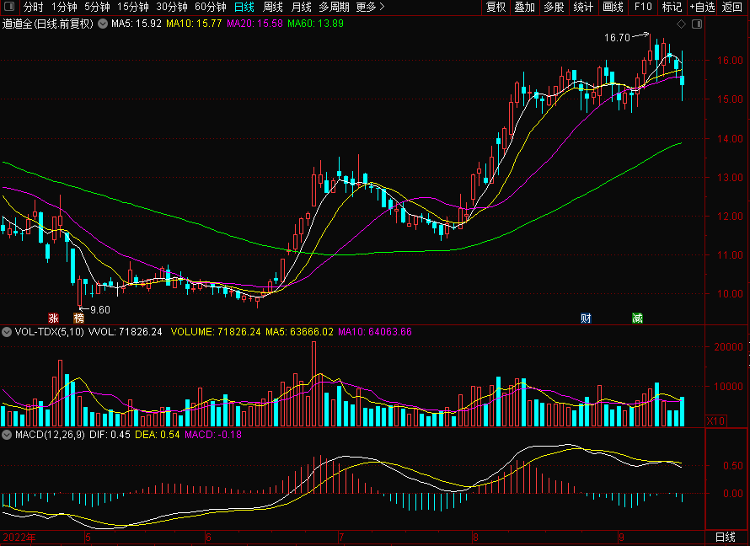Open the MACD indicator dropdown arrow
The image size is (750, 546).
coord(7,435)
